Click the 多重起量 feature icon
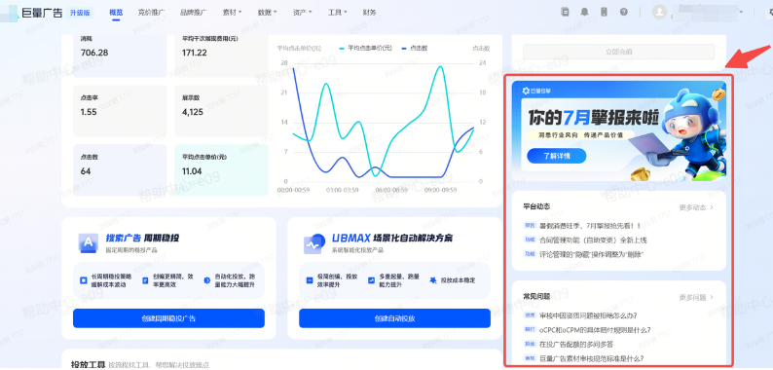 pos(371,280)
